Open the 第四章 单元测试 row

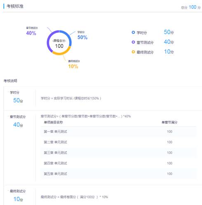118,163
